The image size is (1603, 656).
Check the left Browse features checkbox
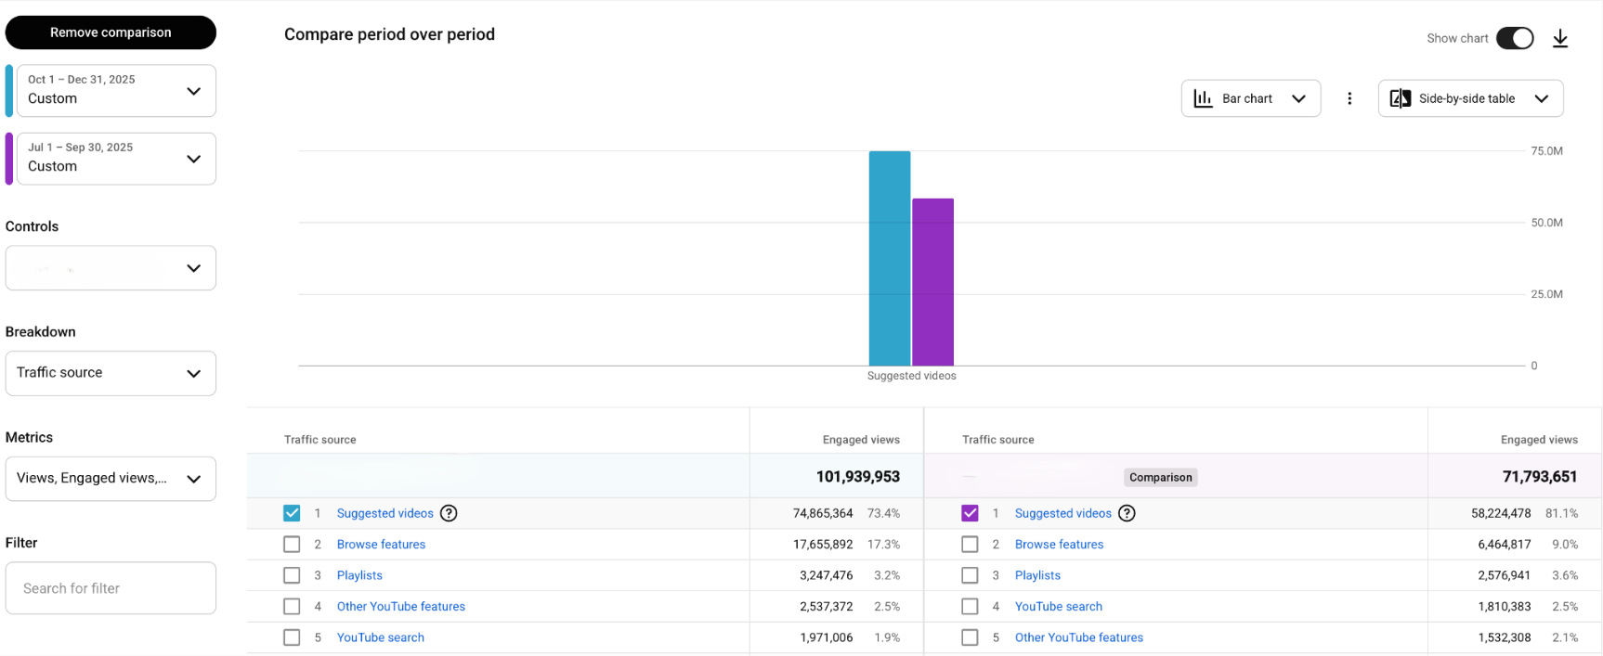tap(292, 545)
